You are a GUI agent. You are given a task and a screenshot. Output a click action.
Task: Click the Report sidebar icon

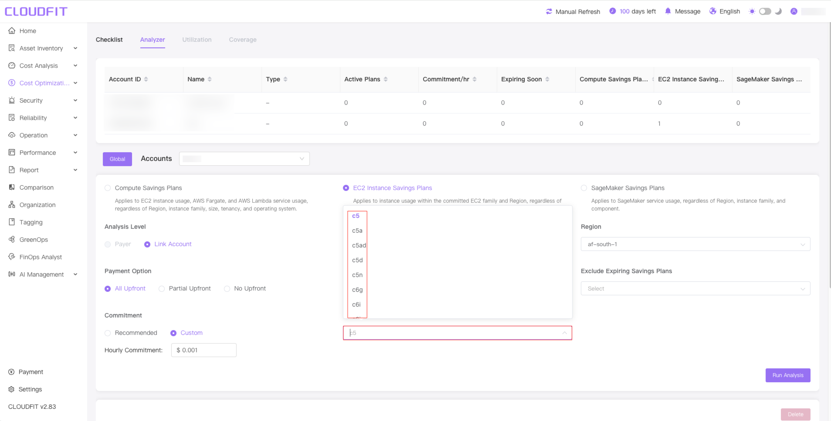[x=12, y=170]
